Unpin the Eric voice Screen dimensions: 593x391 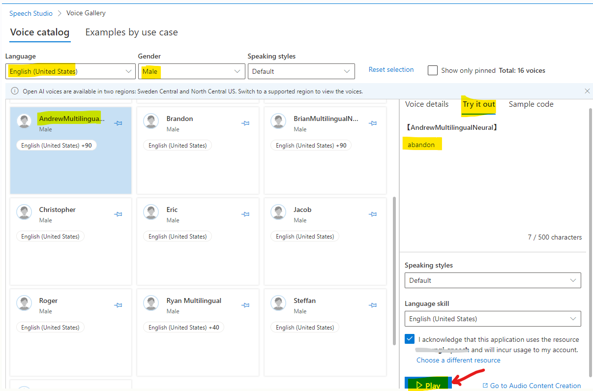pos(245,214)
